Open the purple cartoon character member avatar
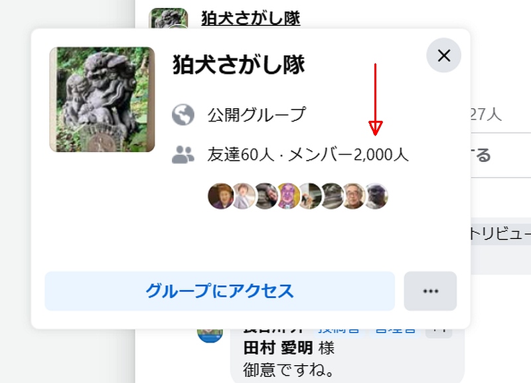The height and width of the screenshot is (383, 531). click(288, 196)
